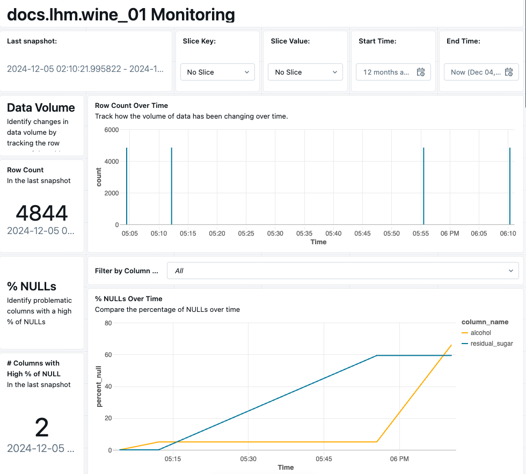Click the calendar icon in Start Time
The image size is (526, 474).
coord(421,72)
